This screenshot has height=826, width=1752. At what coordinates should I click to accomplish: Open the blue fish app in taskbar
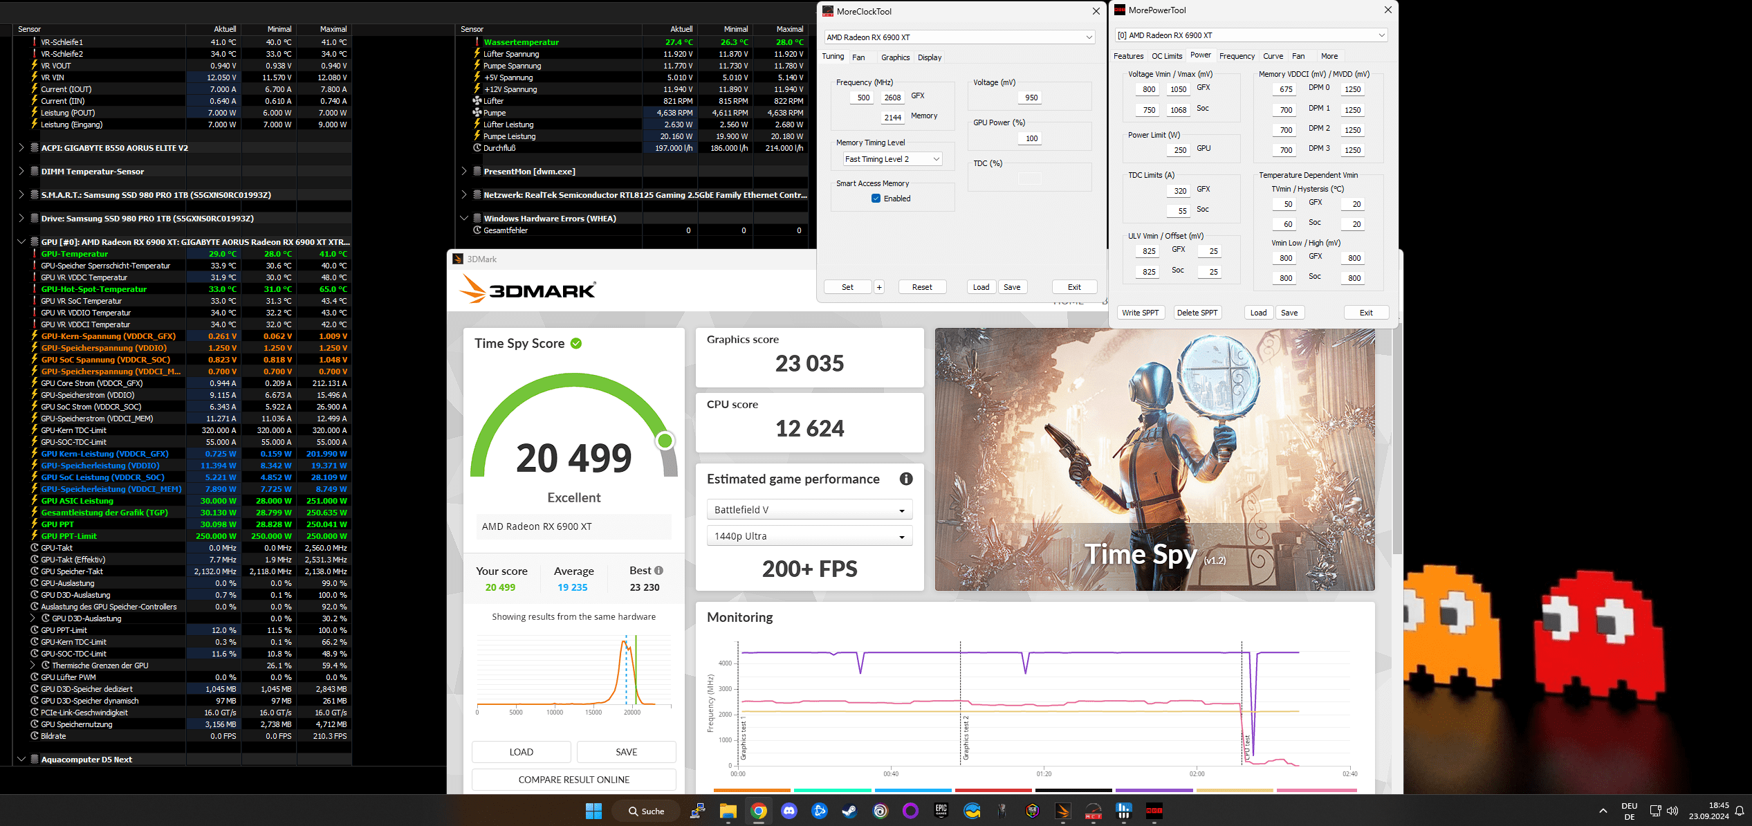972,811
